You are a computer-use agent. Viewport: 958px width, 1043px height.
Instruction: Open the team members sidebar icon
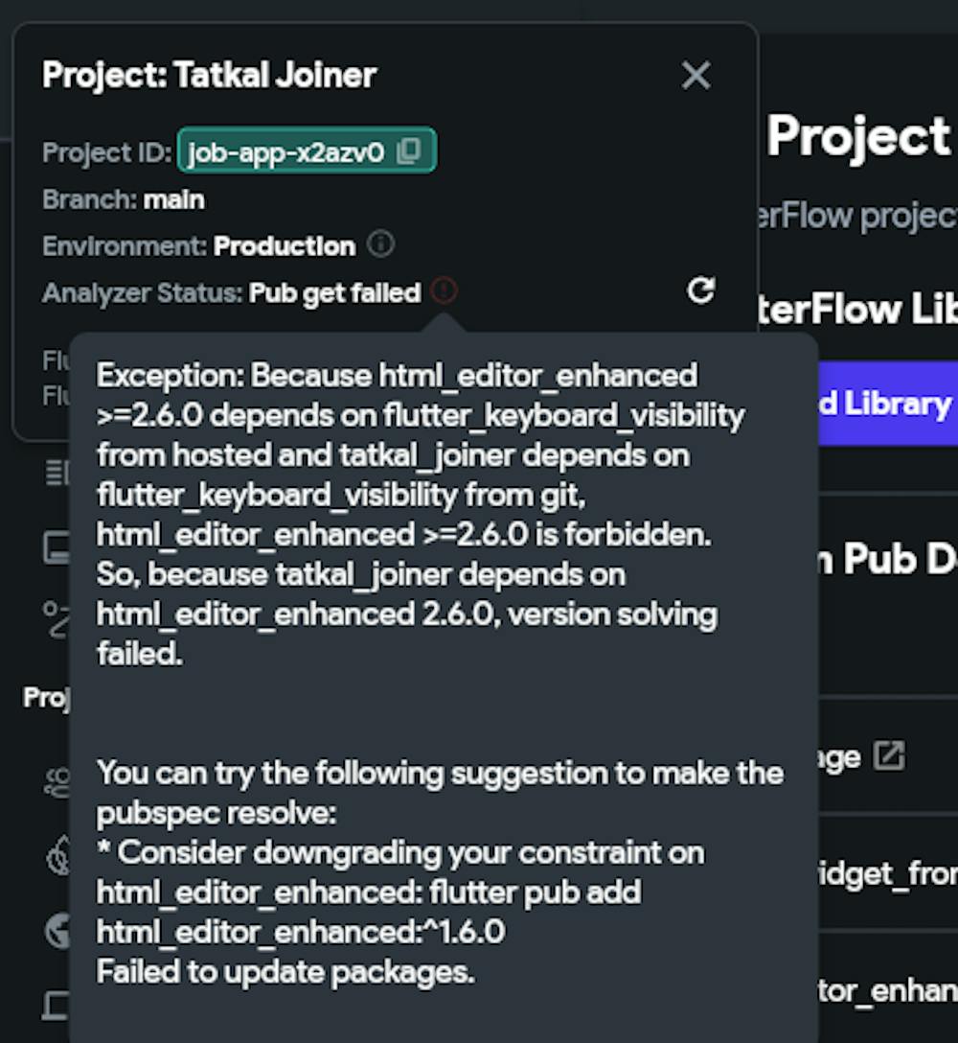pyautogui.click(x=57, y=783)
